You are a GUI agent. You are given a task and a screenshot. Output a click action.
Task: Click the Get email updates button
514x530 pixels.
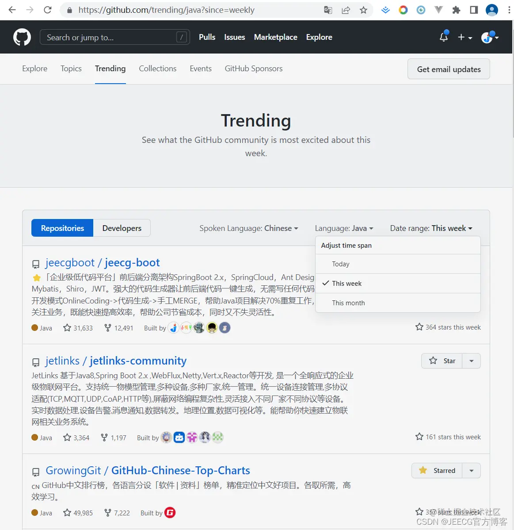coord(448,69)
